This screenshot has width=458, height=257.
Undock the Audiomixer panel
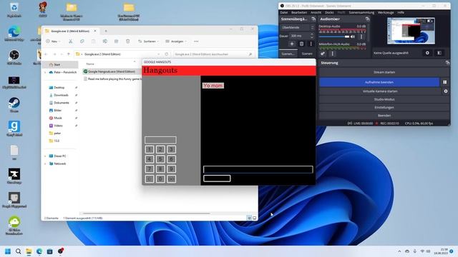tap(367, 19)
